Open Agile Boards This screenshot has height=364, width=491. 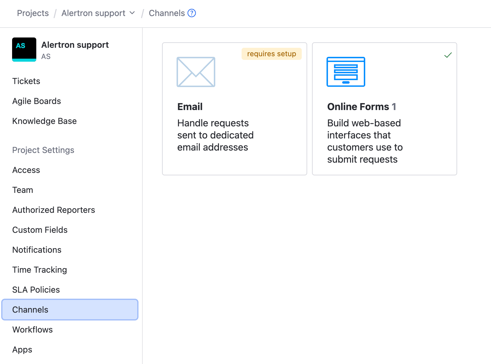point(36,101)
